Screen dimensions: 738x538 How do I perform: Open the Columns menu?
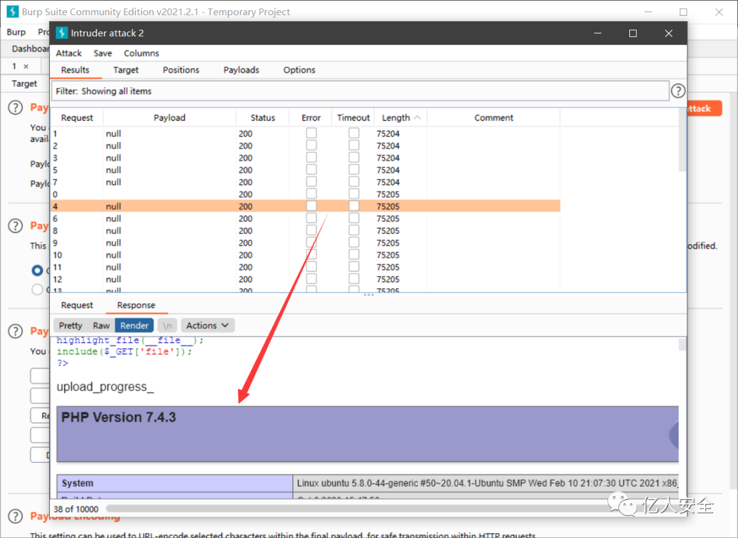click(x=141, y=53)
